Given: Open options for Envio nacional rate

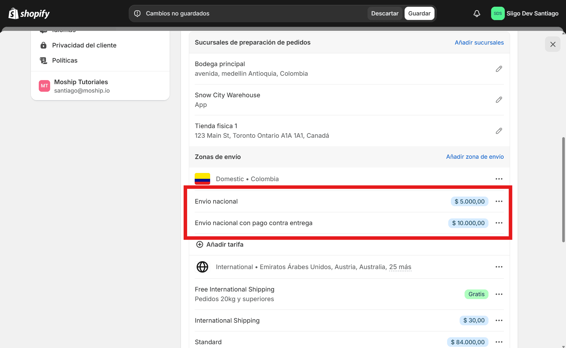Looking at the screenshot, I should 499,201.
